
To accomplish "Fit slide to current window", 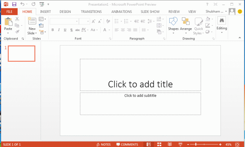I will [237, 144].
